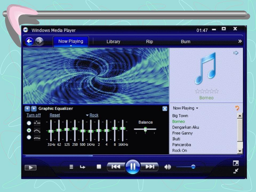Go to previous enhancement panel arrow
This screenshot has width=256, height=192.
coord(27,109)
